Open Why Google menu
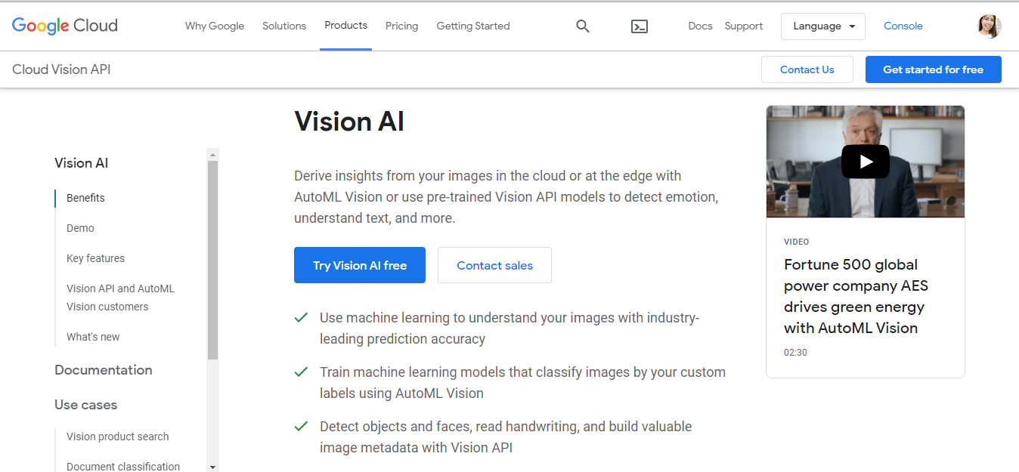Viewport: 1019px width, 472px height. coord(215,26)
